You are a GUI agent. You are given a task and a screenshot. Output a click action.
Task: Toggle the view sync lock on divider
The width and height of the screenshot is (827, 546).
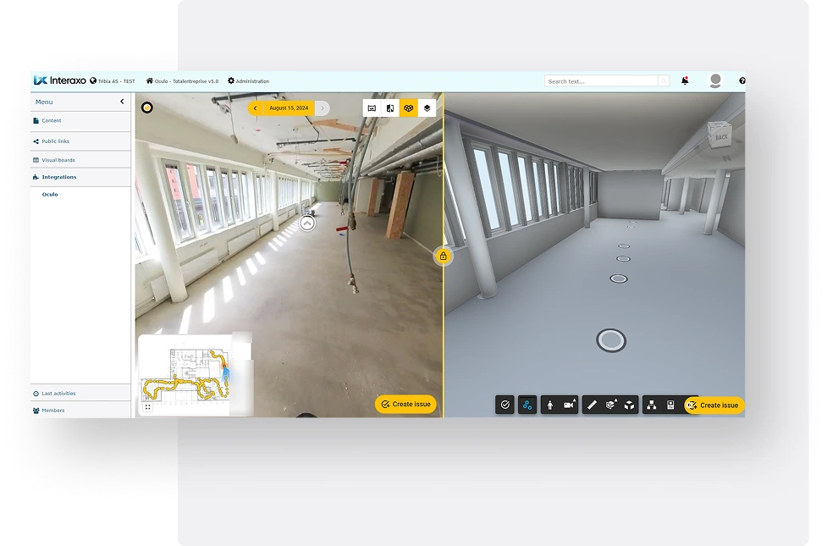pyautogui.click(x=443, y=256)
